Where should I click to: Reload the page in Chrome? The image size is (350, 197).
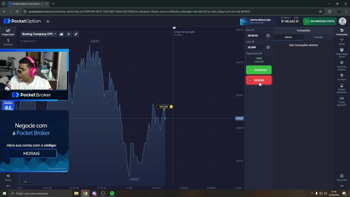pyautogui.click(x=17, y=11)
